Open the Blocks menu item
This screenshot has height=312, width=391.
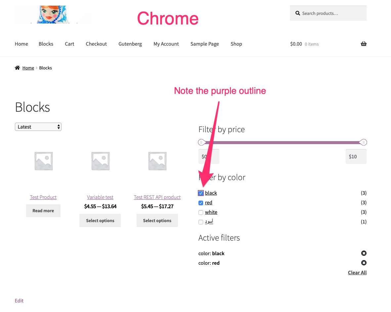46,44
